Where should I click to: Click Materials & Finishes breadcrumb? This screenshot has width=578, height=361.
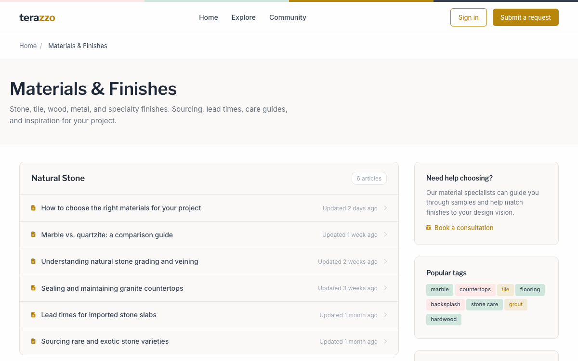(x=78, y=46)
